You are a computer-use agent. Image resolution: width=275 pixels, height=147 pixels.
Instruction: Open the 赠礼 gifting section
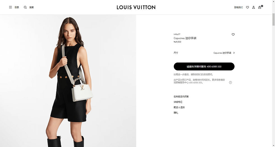pyautogui.click(x=176, y=113)
